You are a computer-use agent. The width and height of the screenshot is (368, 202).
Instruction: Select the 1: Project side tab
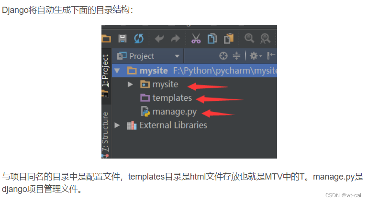[105, 71]
